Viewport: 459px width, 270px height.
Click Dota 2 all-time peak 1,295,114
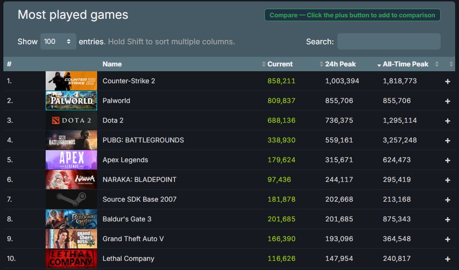click(x=399, y=120)
